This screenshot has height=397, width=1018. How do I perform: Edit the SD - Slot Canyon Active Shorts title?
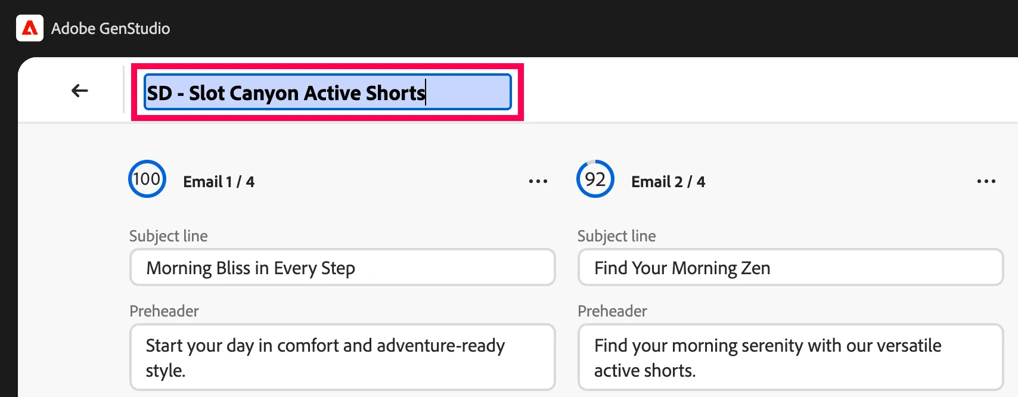coord(328,92)
